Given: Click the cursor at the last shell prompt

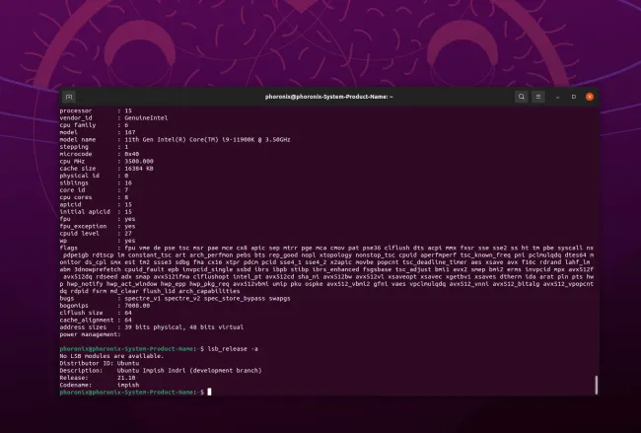Looking at the screenshot, I should (x=209, y=392).
